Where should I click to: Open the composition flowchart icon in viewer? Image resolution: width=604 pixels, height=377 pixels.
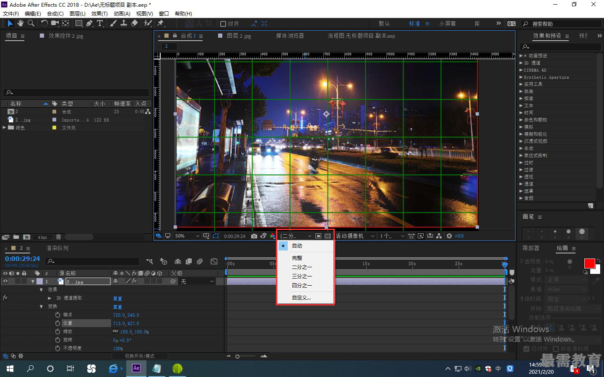(439, 236)
